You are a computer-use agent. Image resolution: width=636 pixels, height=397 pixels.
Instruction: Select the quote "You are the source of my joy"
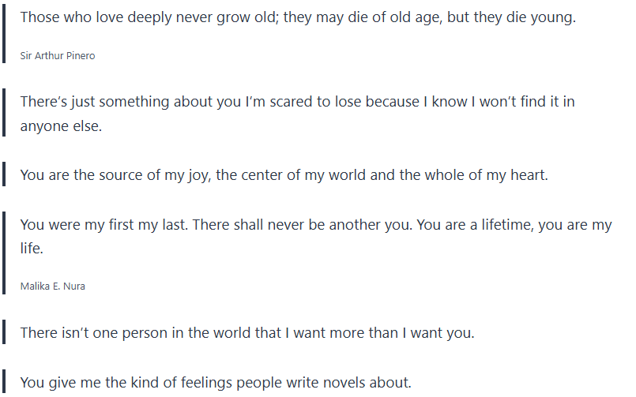tap(284, 174)
